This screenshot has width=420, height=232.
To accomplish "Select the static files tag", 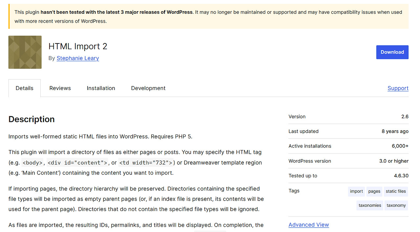I will 396,191.
